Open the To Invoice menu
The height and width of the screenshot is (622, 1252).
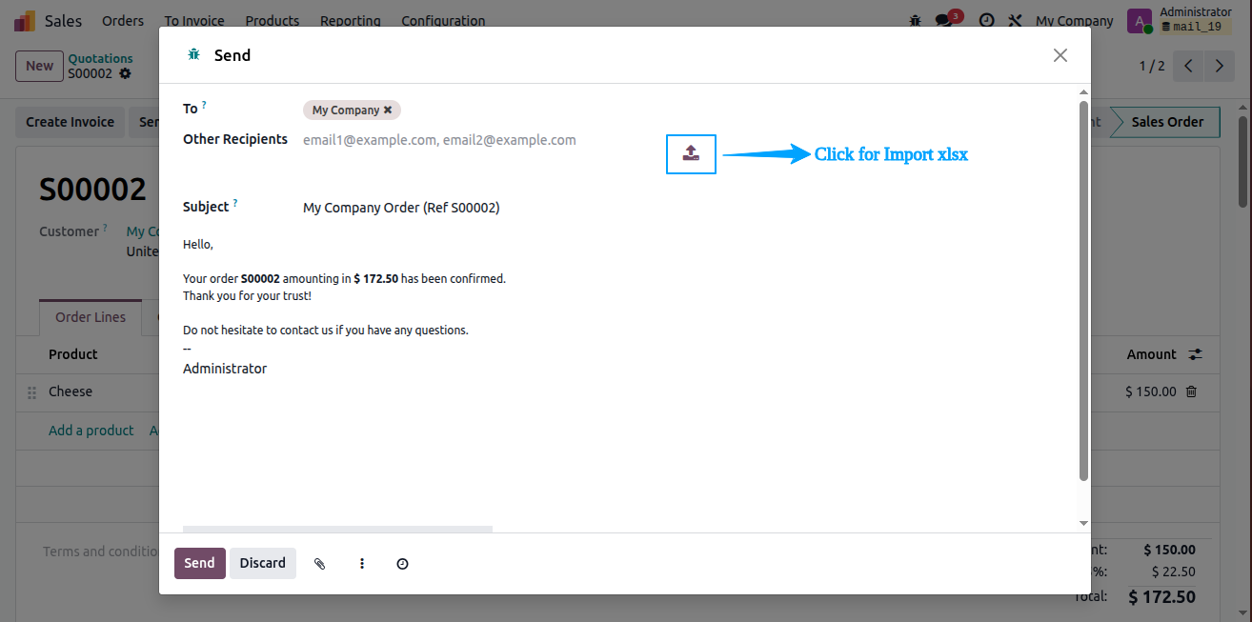194,20
